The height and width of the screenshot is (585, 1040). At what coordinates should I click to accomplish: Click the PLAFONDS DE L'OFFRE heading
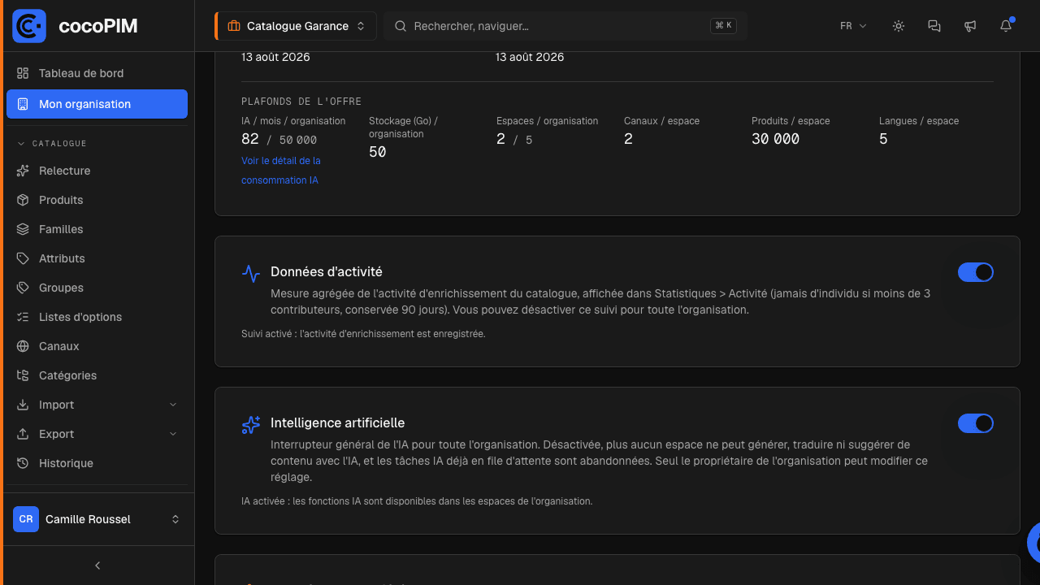[301, 102]
